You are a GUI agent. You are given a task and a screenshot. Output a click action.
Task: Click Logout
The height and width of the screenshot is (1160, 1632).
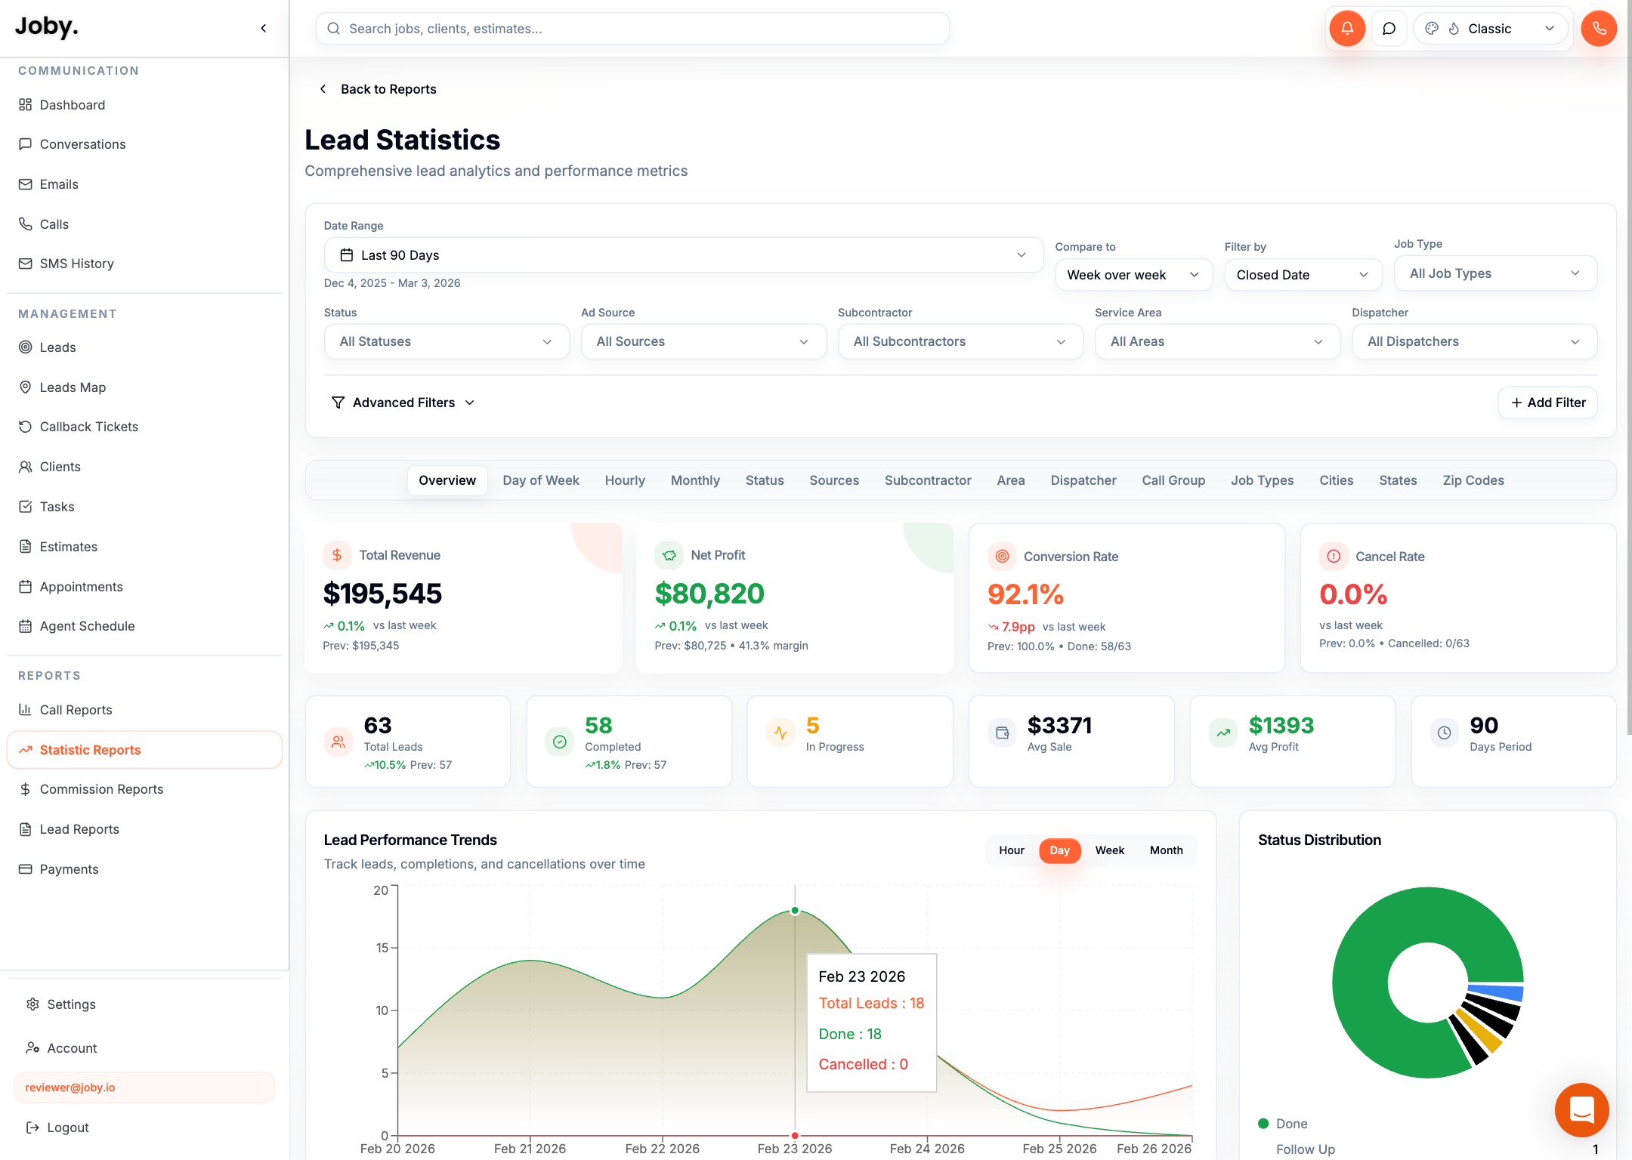[144, 1128]
